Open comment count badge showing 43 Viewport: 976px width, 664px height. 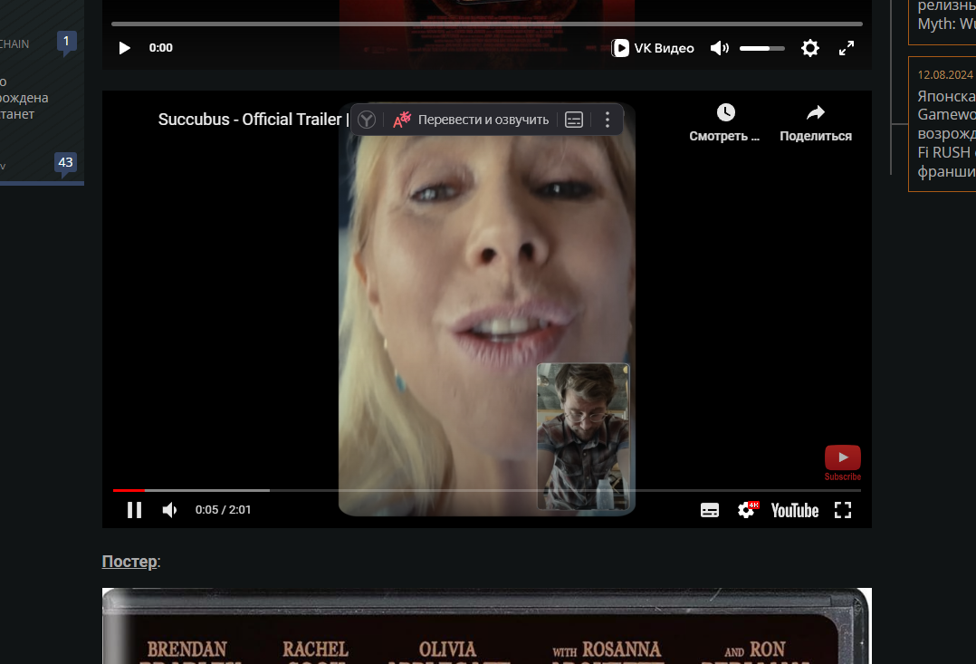point(65,163)
